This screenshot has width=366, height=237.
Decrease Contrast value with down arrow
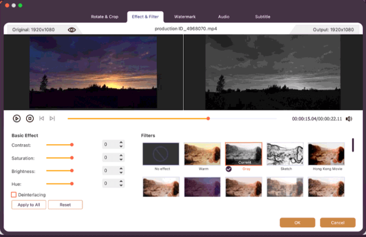(121, 147)
